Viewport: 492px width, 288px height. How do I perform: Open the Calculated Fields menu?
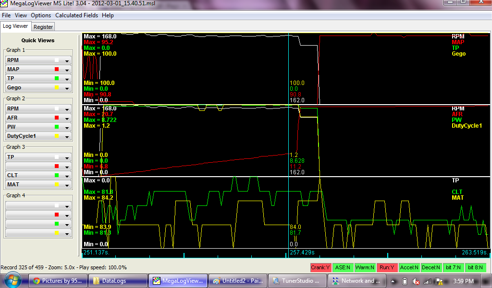pyautogui.click(x=76, y=15)
